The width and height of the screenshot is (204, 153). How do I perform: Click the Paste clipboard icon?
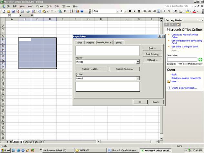pos(44,11)
